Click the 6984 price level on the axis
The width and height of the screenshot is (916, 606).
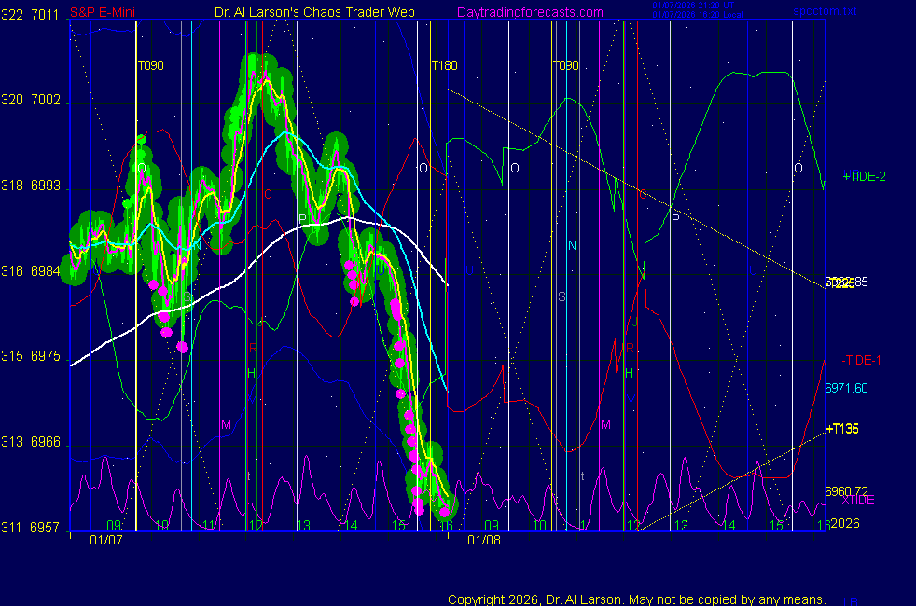coord(45,271)
